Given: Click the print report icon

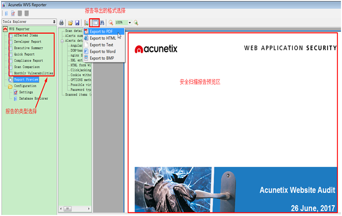Looking at the screenshot, I should (x=62, y=22).
